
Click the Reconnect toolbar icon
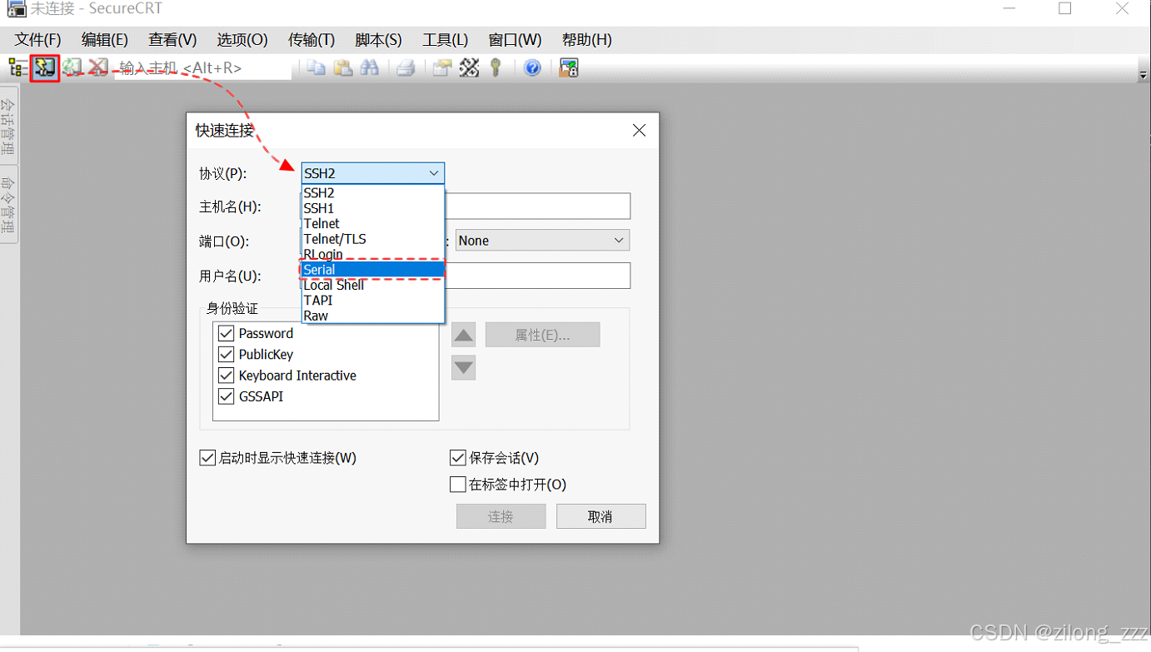coord(72,67)
